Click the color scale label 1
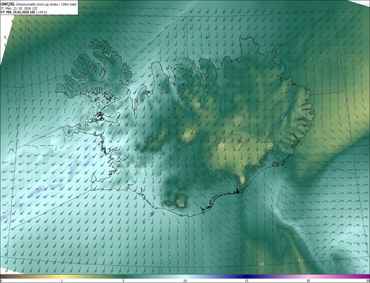The image size is (370, 283). click(x=62, y=281)
